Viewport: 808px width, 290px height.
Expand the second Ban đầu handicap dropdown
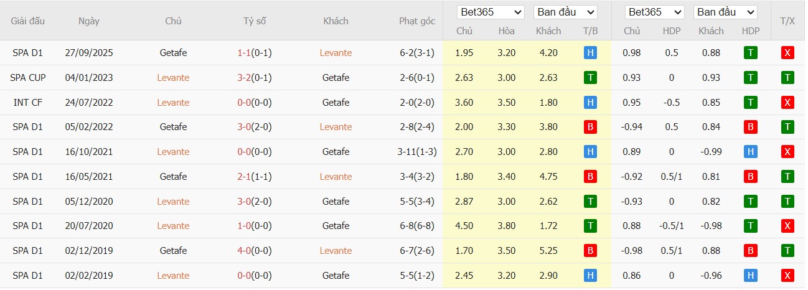725,12
